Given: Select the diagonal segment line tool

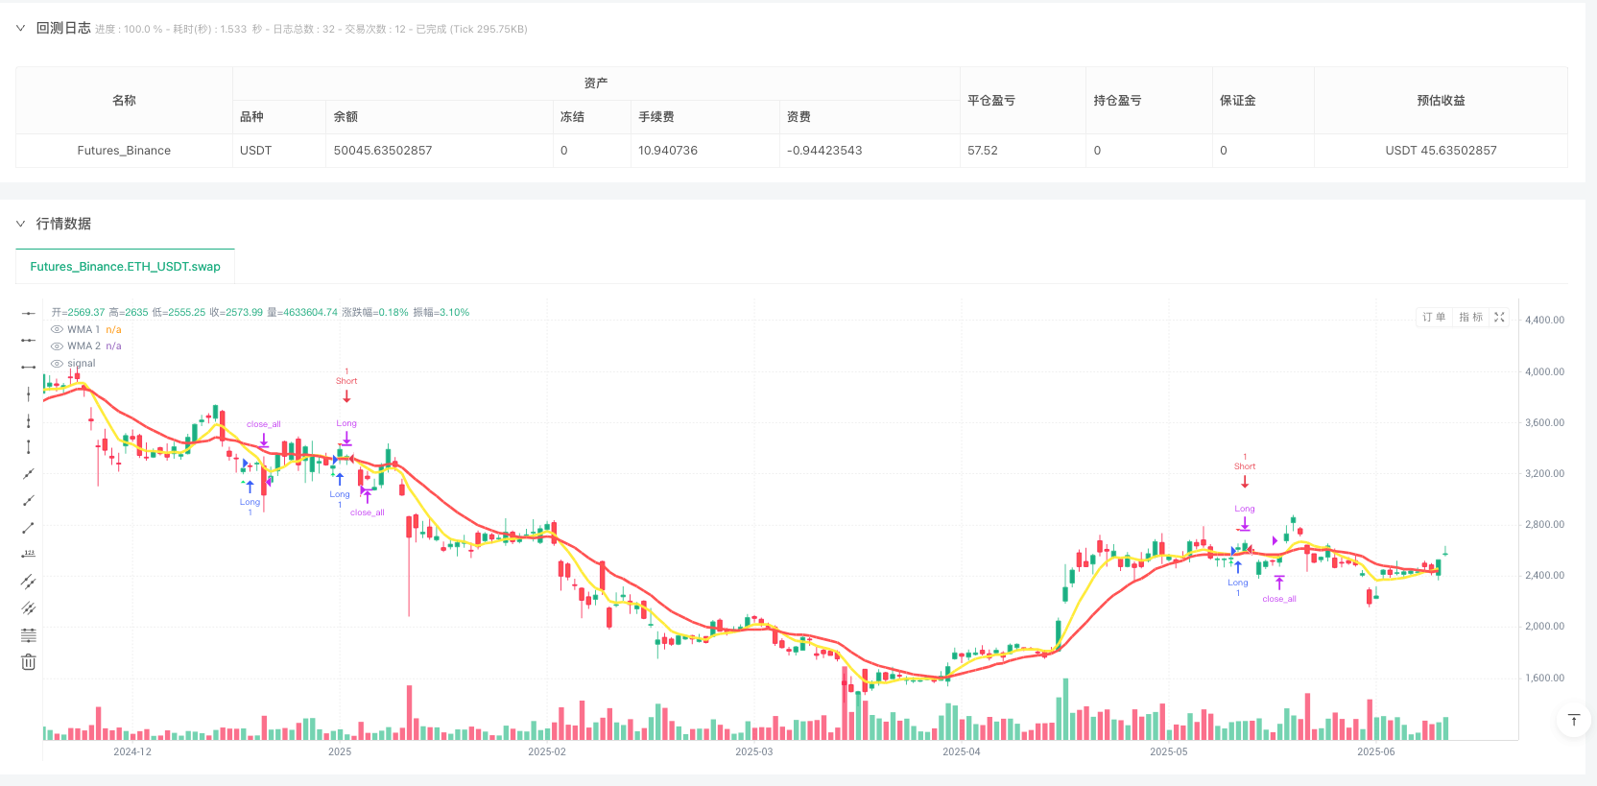Looking at the screenshot, I should pyautogui.click(x=29, y=528).
